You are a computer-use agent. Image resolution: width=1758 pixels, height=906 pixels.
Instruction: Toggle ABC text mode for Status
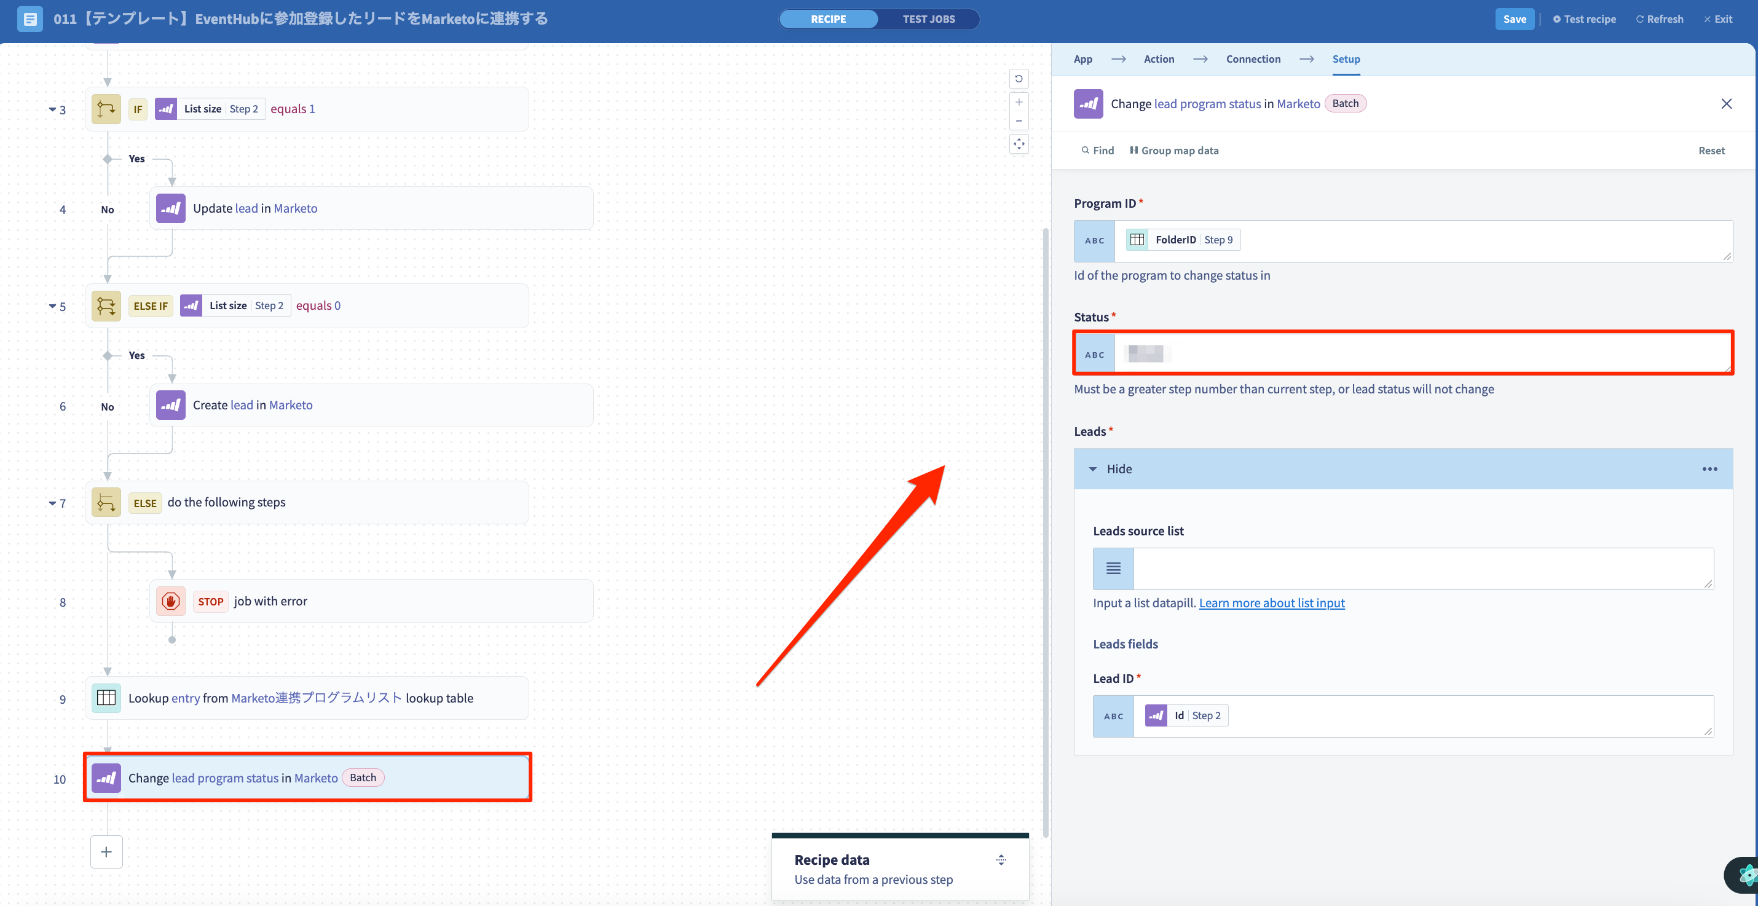coord(1094,354)
